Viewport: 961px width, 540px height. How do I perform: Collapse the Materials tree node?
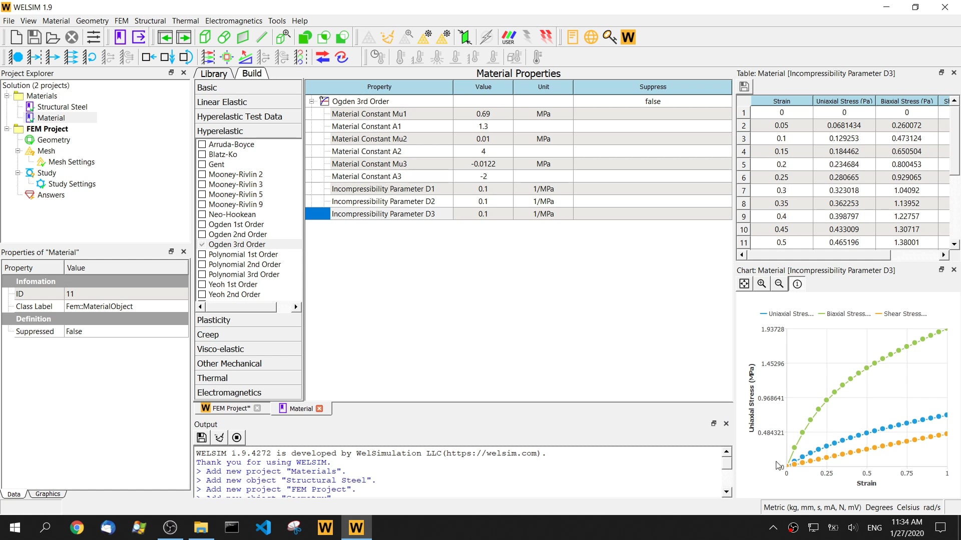point(7,95)
